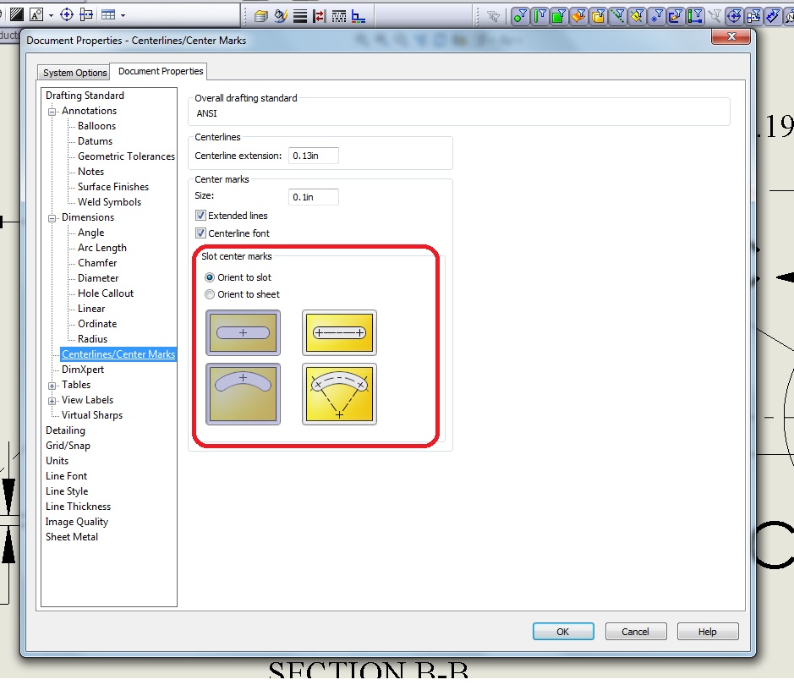Click the Filter Sketch Points blue star icon

click(x=656, y=16)
